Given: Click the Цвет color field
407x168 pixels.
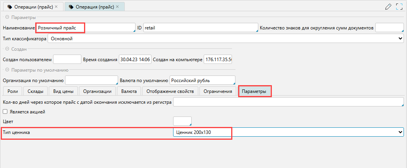Looking at the screenshot, I should click(182, 122).
